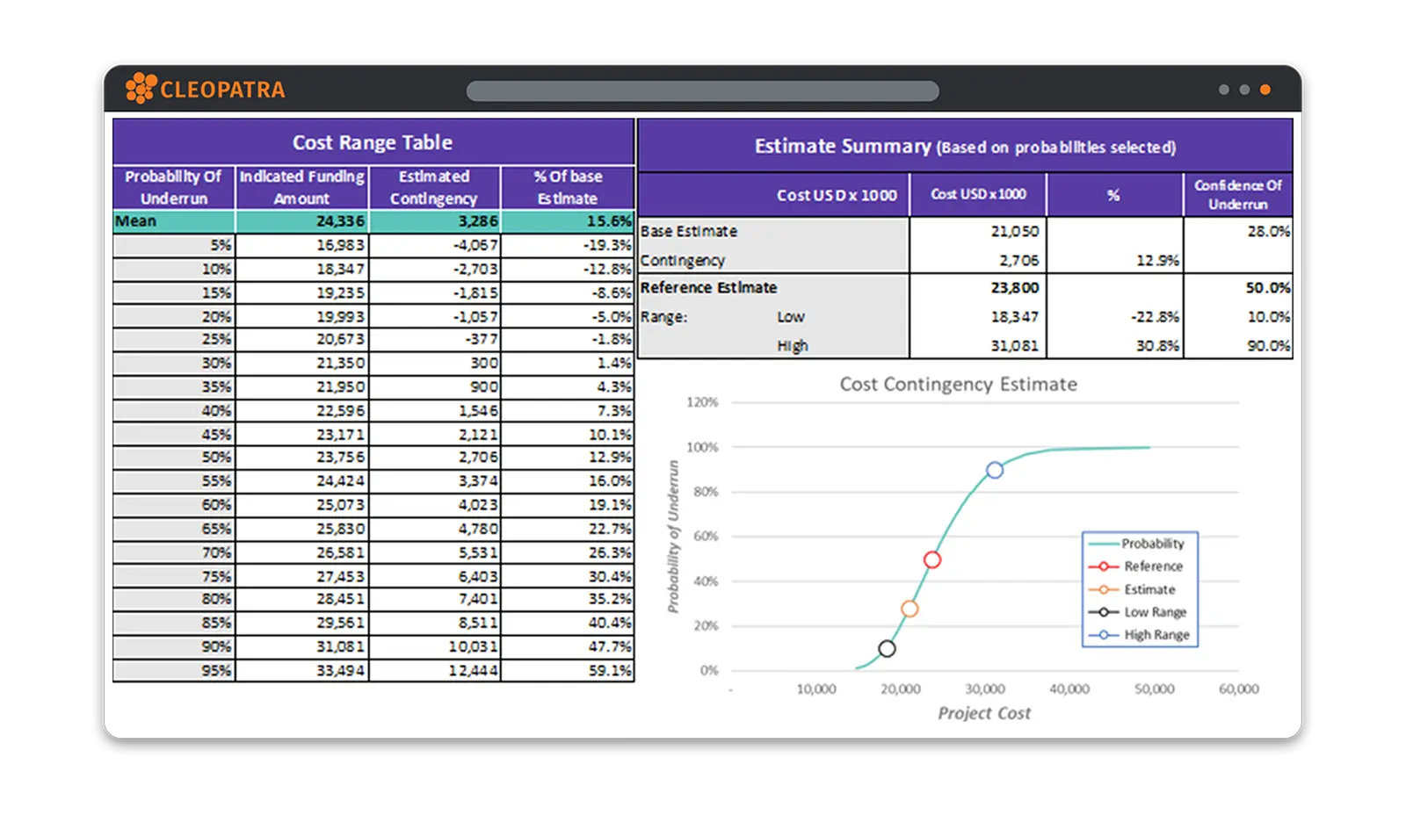The image size is (1406, 815).
Task: Expand the Range row in the Estimate Summary
Action: coord(664,316)
